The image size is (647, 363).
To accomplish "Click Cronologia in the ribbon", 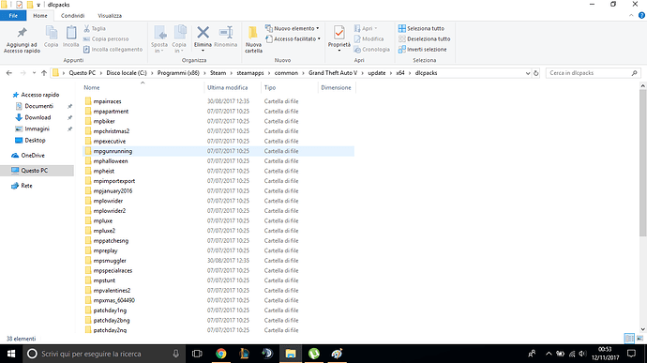I will [371, 49].
